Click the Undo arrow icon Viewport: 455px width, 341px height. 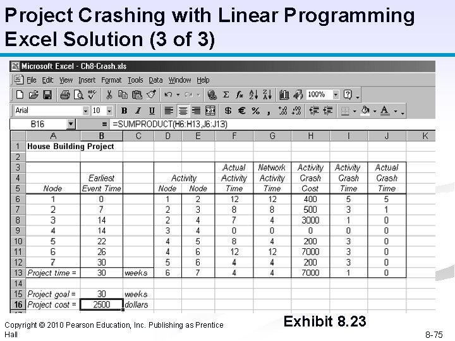[x=168, y=95]
